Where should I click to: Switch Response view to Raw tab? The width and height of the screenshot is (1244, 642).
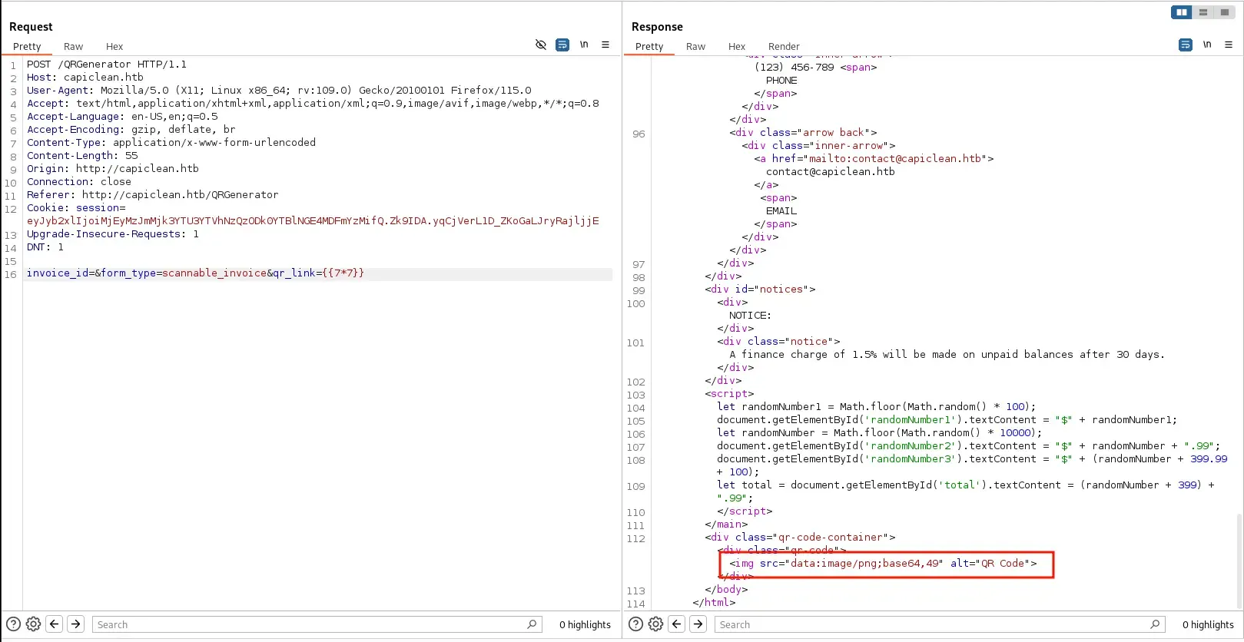pyautogui.click(x=695, y=47)
